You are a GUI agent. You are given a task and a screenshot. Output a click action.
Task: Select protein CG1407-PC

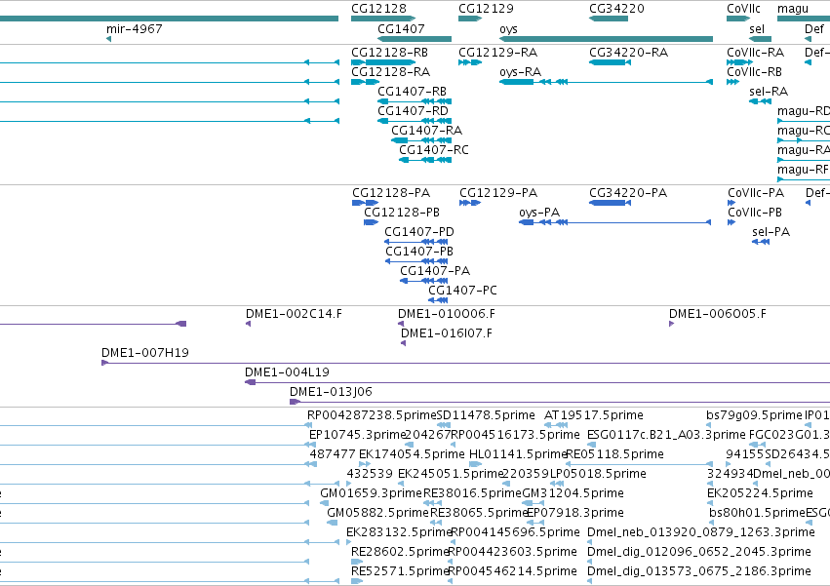pos(438,300)
